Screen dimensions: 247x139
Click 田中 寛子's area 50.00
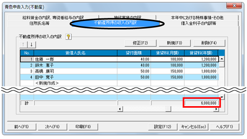pos(134,77)
